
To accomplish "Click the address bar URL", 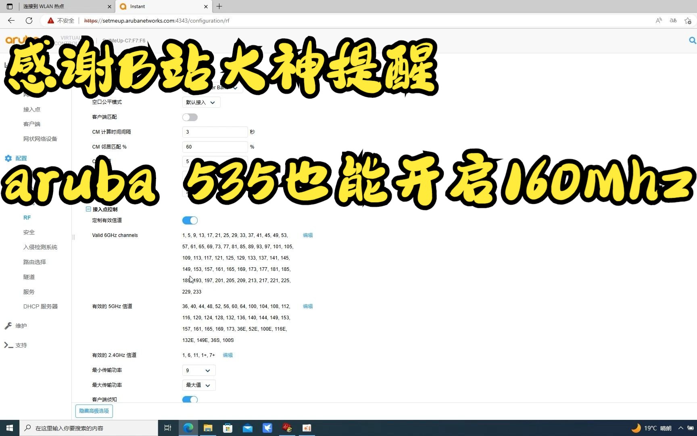I will 157,21.
